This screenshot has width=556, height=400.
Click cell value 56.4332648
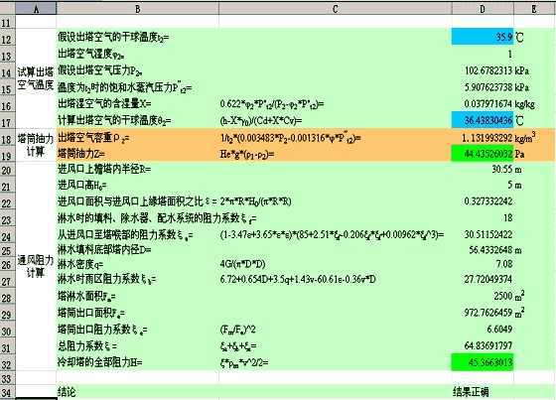(x=490, y=250)
